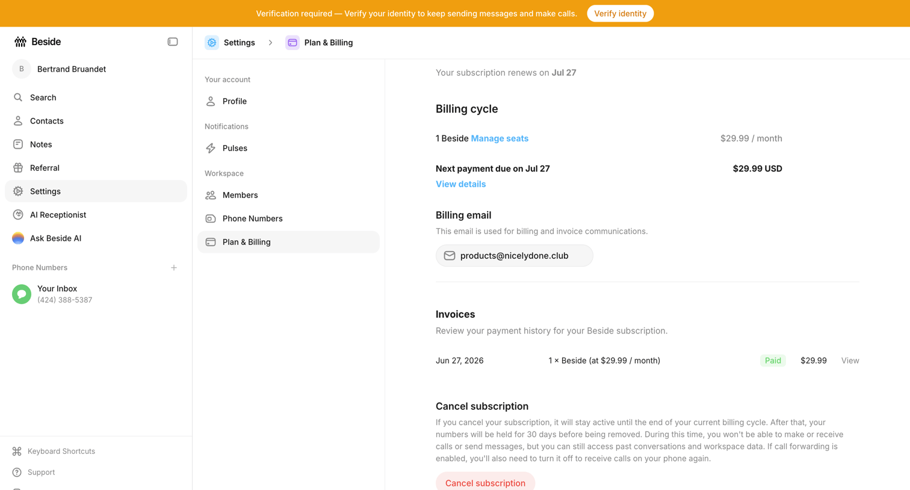Click the Pulses lightning icon
The width and height of the screenshot is (910, 490).
click(x=211, y=148)
